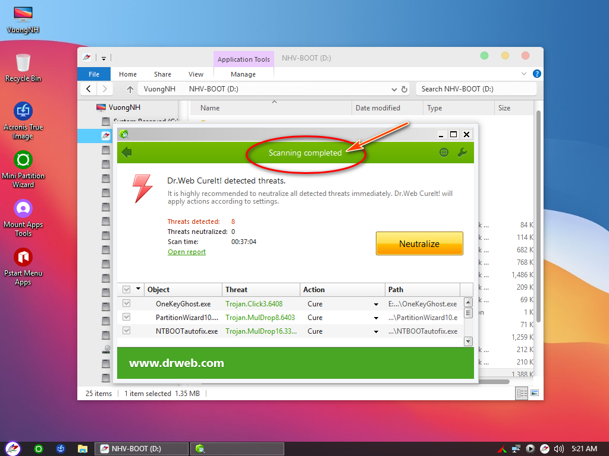The image size is (609, 456).
Task: Click the Search NHV-BOOT (D:) field
Action: (476, 89)
